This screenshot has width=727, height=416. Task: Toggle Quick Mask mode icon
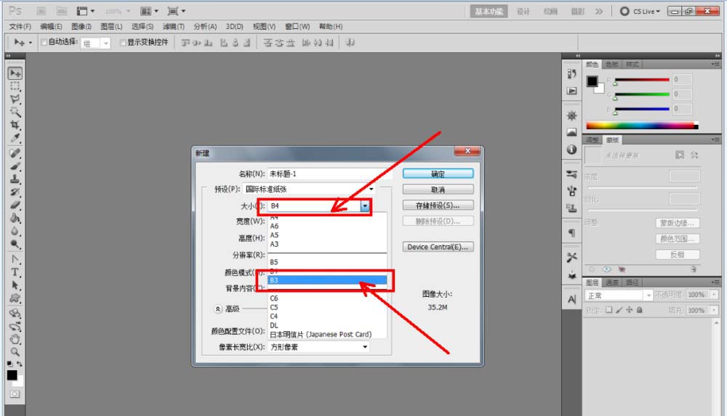coord(15,394)
